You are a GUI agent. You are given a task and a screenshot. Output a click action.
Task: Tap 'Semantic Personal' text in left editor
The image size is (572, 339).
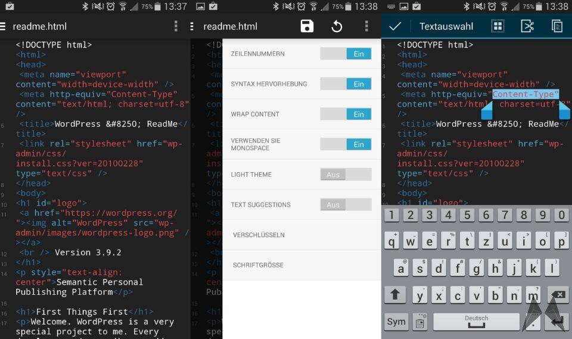coord(100,282)
